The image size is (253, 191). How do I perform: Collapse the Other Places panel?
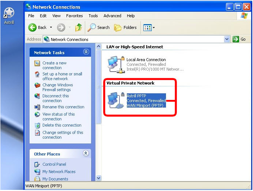click(86, 153)
